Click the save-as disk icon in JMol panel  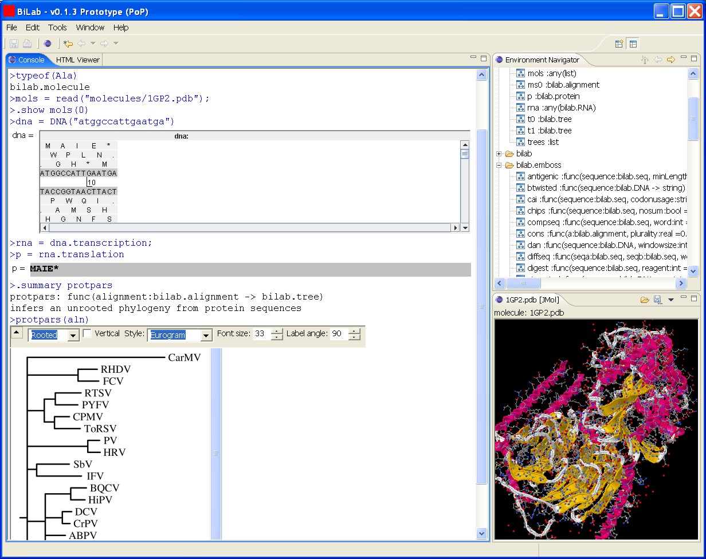tap(657, 300)
